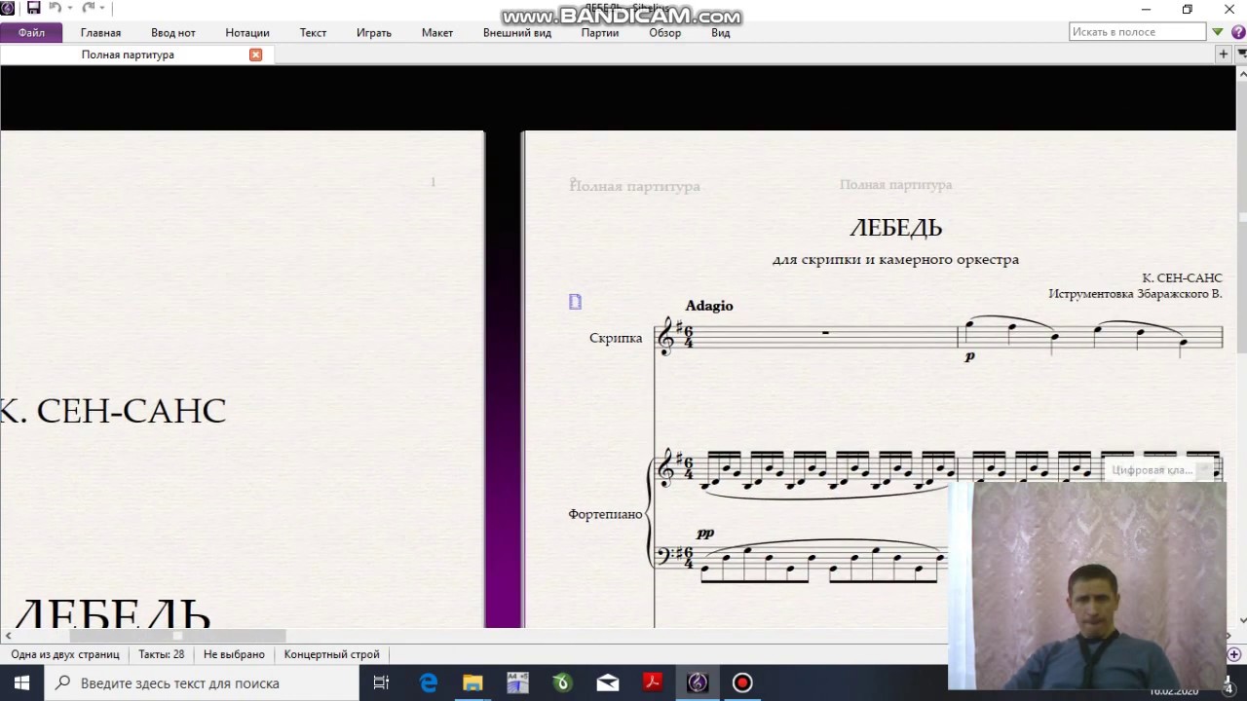The image size is (1247, 701).
Task: Click the hidden object page icon near Adagio
Action: (x=575, y=302)
